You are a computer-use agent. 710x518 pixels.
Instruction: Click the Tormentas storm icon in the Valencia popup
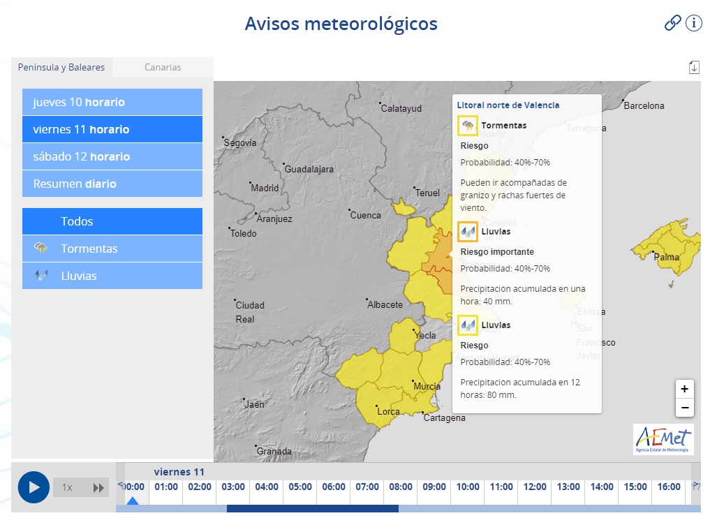(x=468, y=125)
